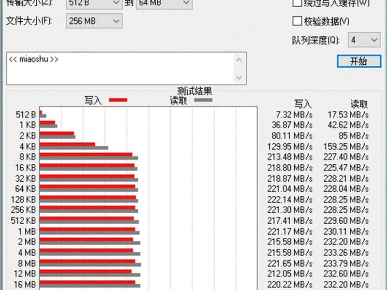Click the 212.05 MB/s write value

coord(290,274)
